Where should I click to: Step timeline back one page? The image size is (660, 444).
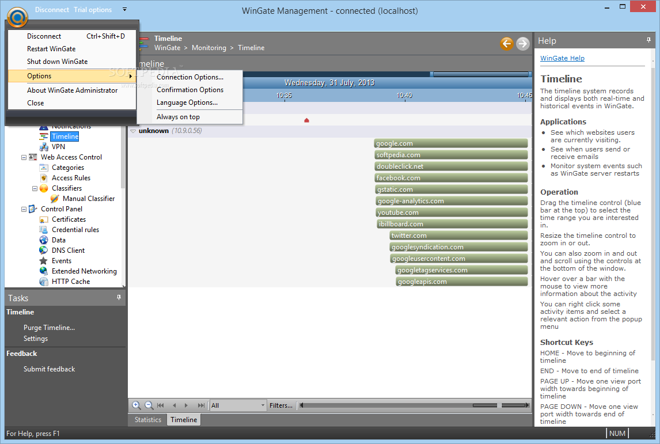pos(175,405)
